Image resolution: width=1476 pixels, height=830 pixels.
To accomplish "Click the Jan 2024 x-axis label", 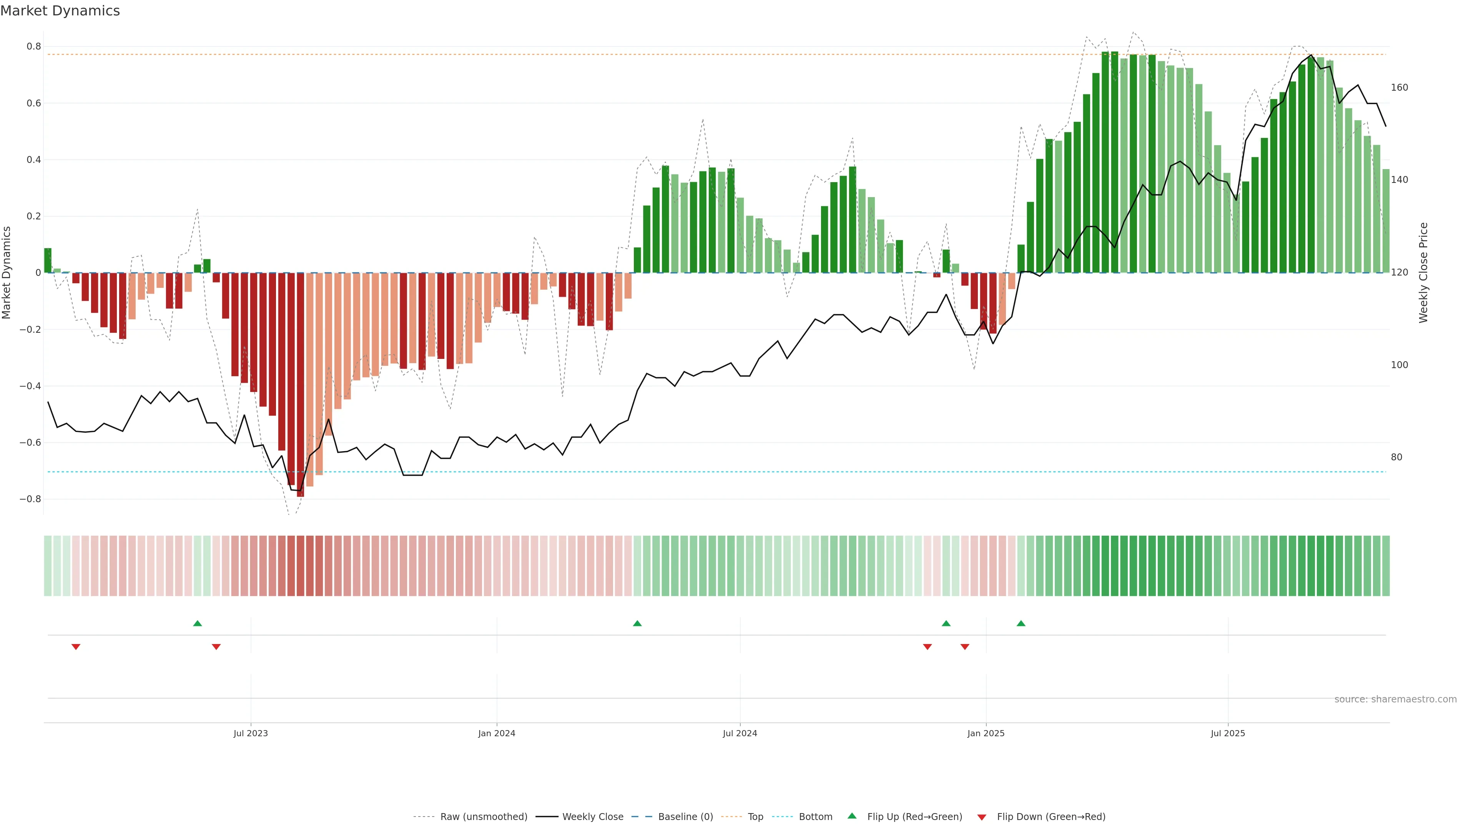I will point(497,733).
